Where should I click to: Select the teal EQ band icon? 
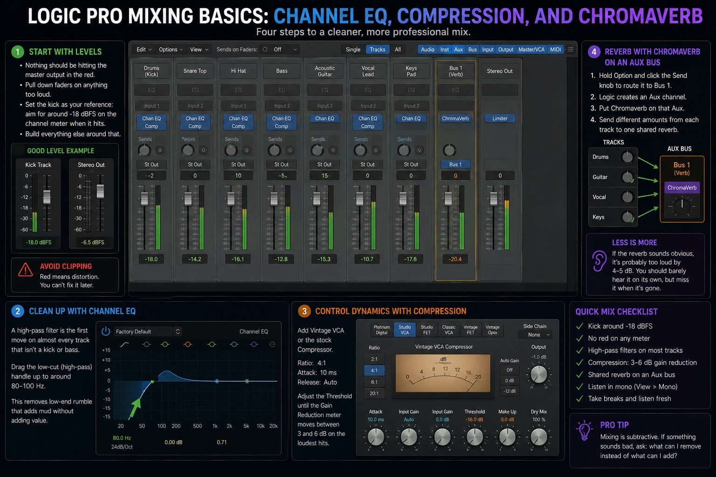[234, 344]
